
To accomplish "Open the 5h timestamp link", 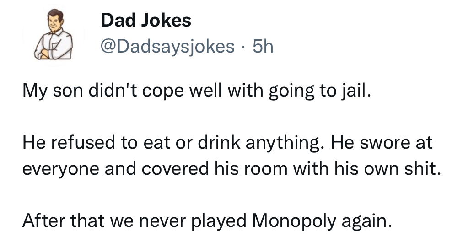I will pos(263,46).
